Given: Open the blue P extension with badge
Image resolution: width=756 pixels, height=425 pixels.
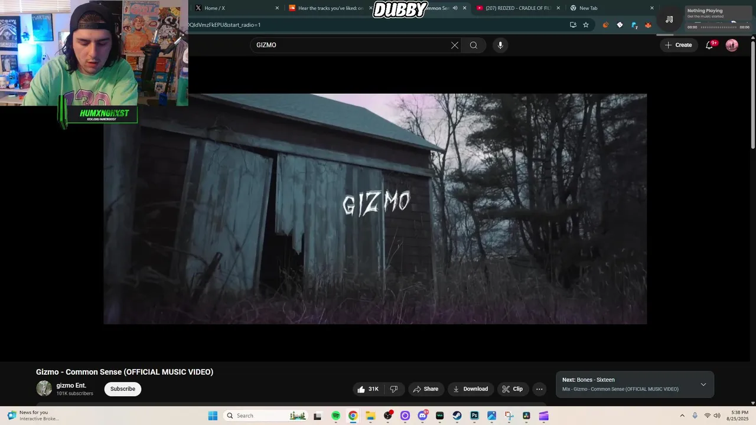Looking at the screenshot, I should point(634,25).
